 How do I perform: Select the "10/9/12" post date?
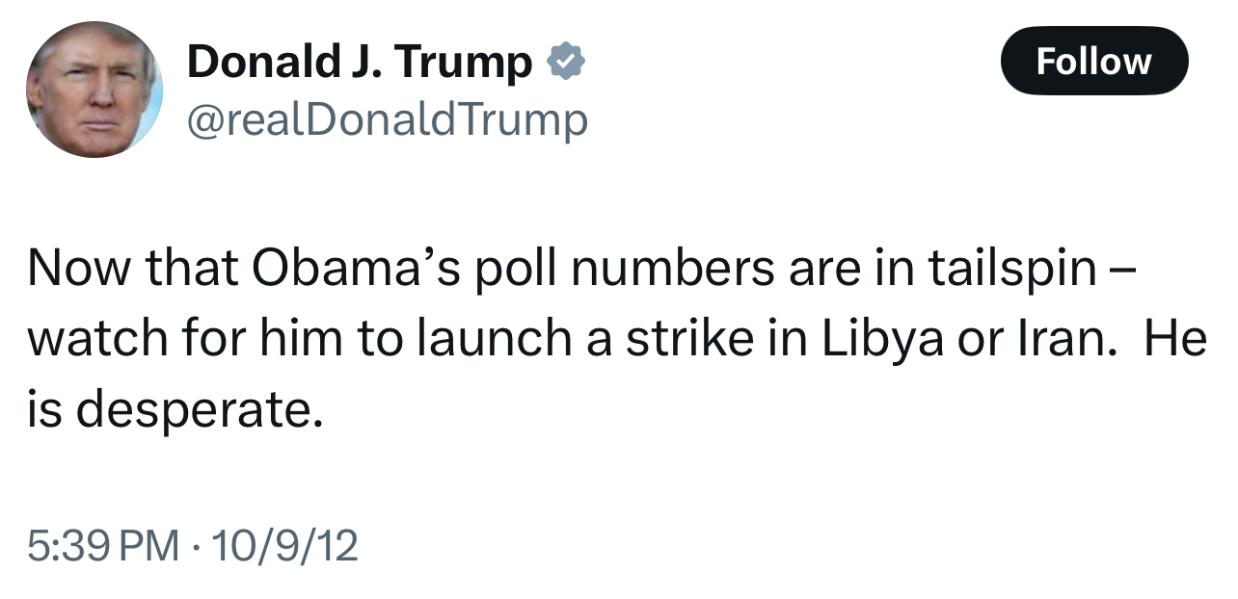(x=284, y=547)
